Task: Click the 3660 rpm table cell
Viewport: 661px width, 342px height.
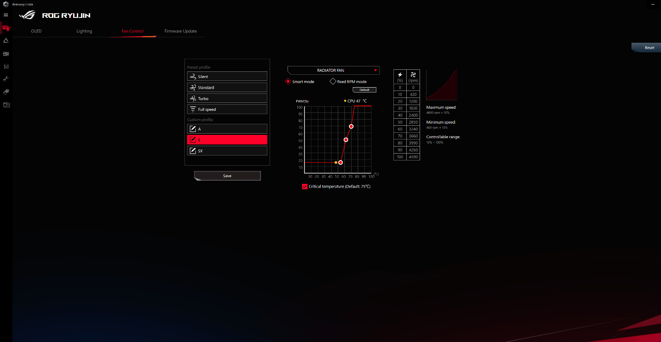Action: (413, 136)
